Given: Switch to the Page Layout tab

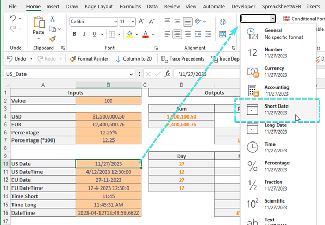Looking at the screenshot, I should [x=99, y=6].
